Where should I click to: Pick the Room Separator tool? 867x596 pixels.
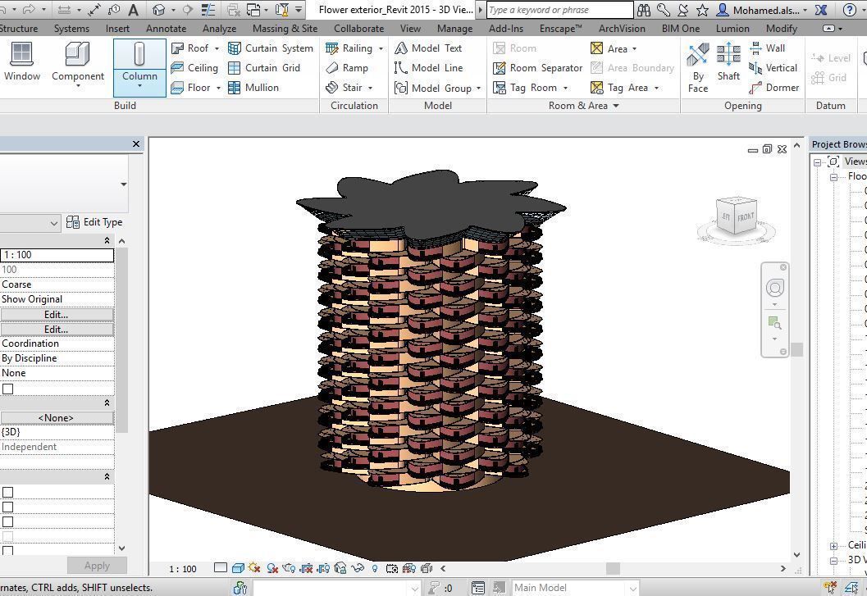537,68
